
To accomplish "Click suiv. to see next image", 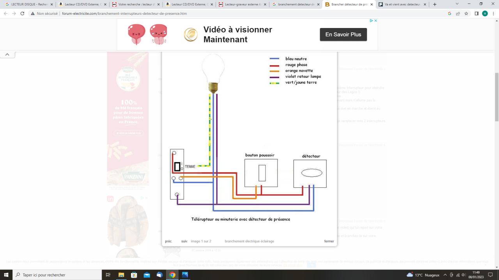I will coord(184,241).
